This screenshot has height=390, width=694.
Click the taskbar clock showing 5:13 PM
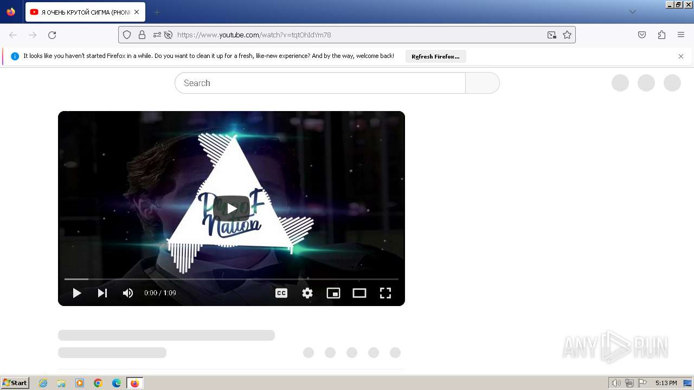click(666, 383)
